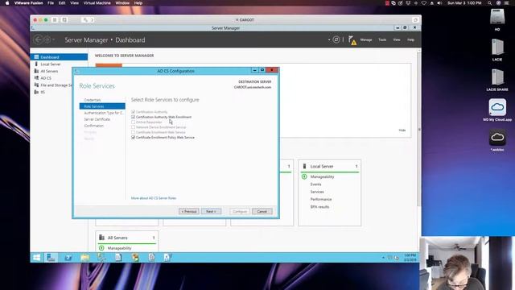The height and width of the screenshot is (290, 515).
Task: Check Network Device Enrollment Service
Action: pyautogui.click(x=133, y=127)
